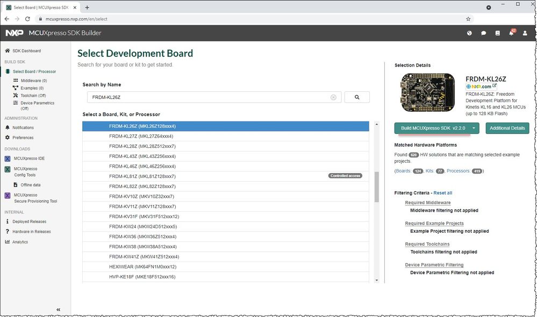
Task: Click the Select Board / Processor chip icon
Action: pos(8,71)
